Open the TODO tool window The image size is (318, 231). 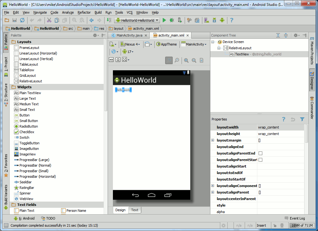(48, 218)
